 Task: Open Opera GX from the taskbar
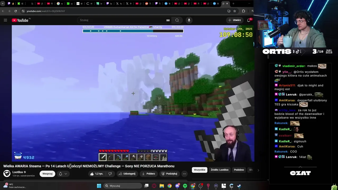click(x=154, y=186)
